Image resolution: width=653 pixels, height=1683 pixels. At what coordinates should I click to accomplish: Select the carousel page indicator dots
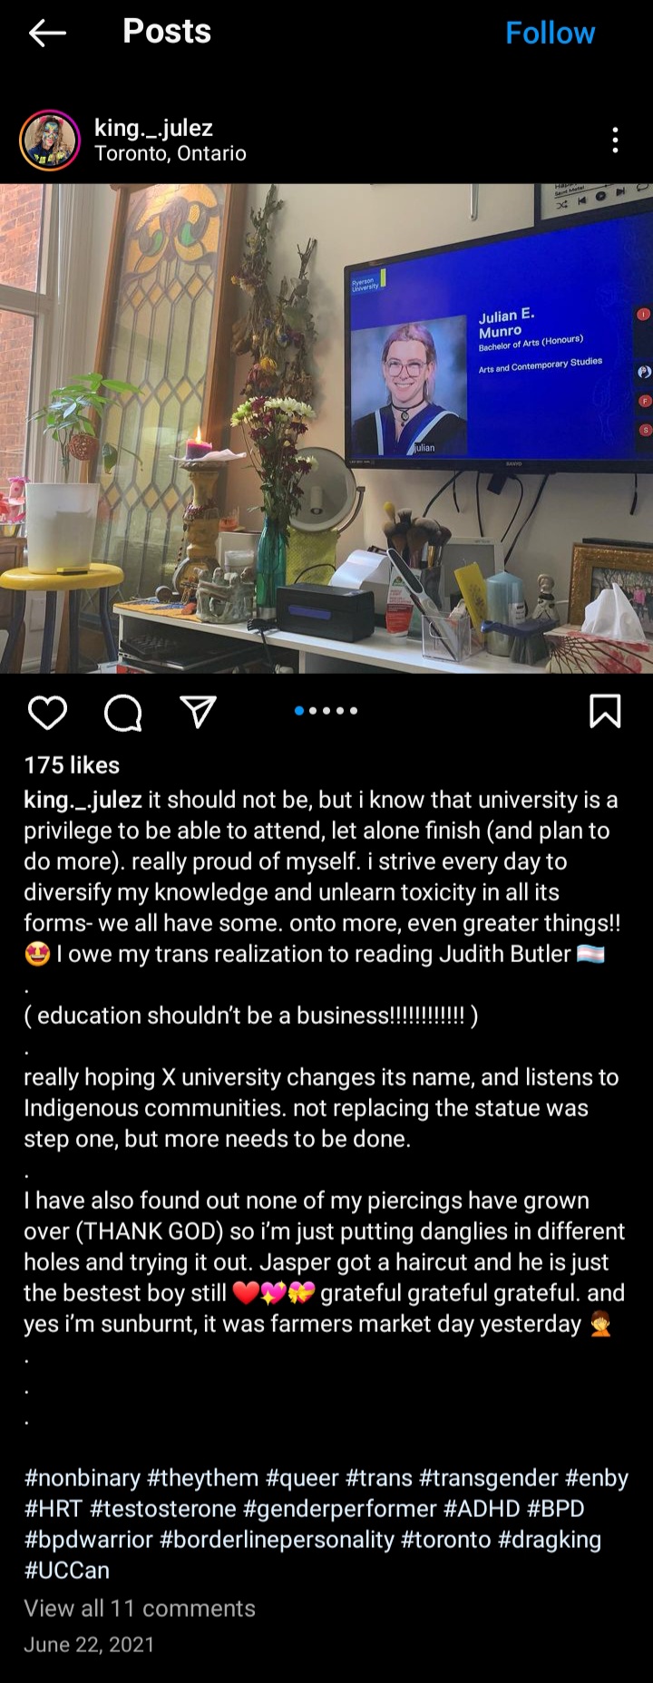[x=326, y=711]
